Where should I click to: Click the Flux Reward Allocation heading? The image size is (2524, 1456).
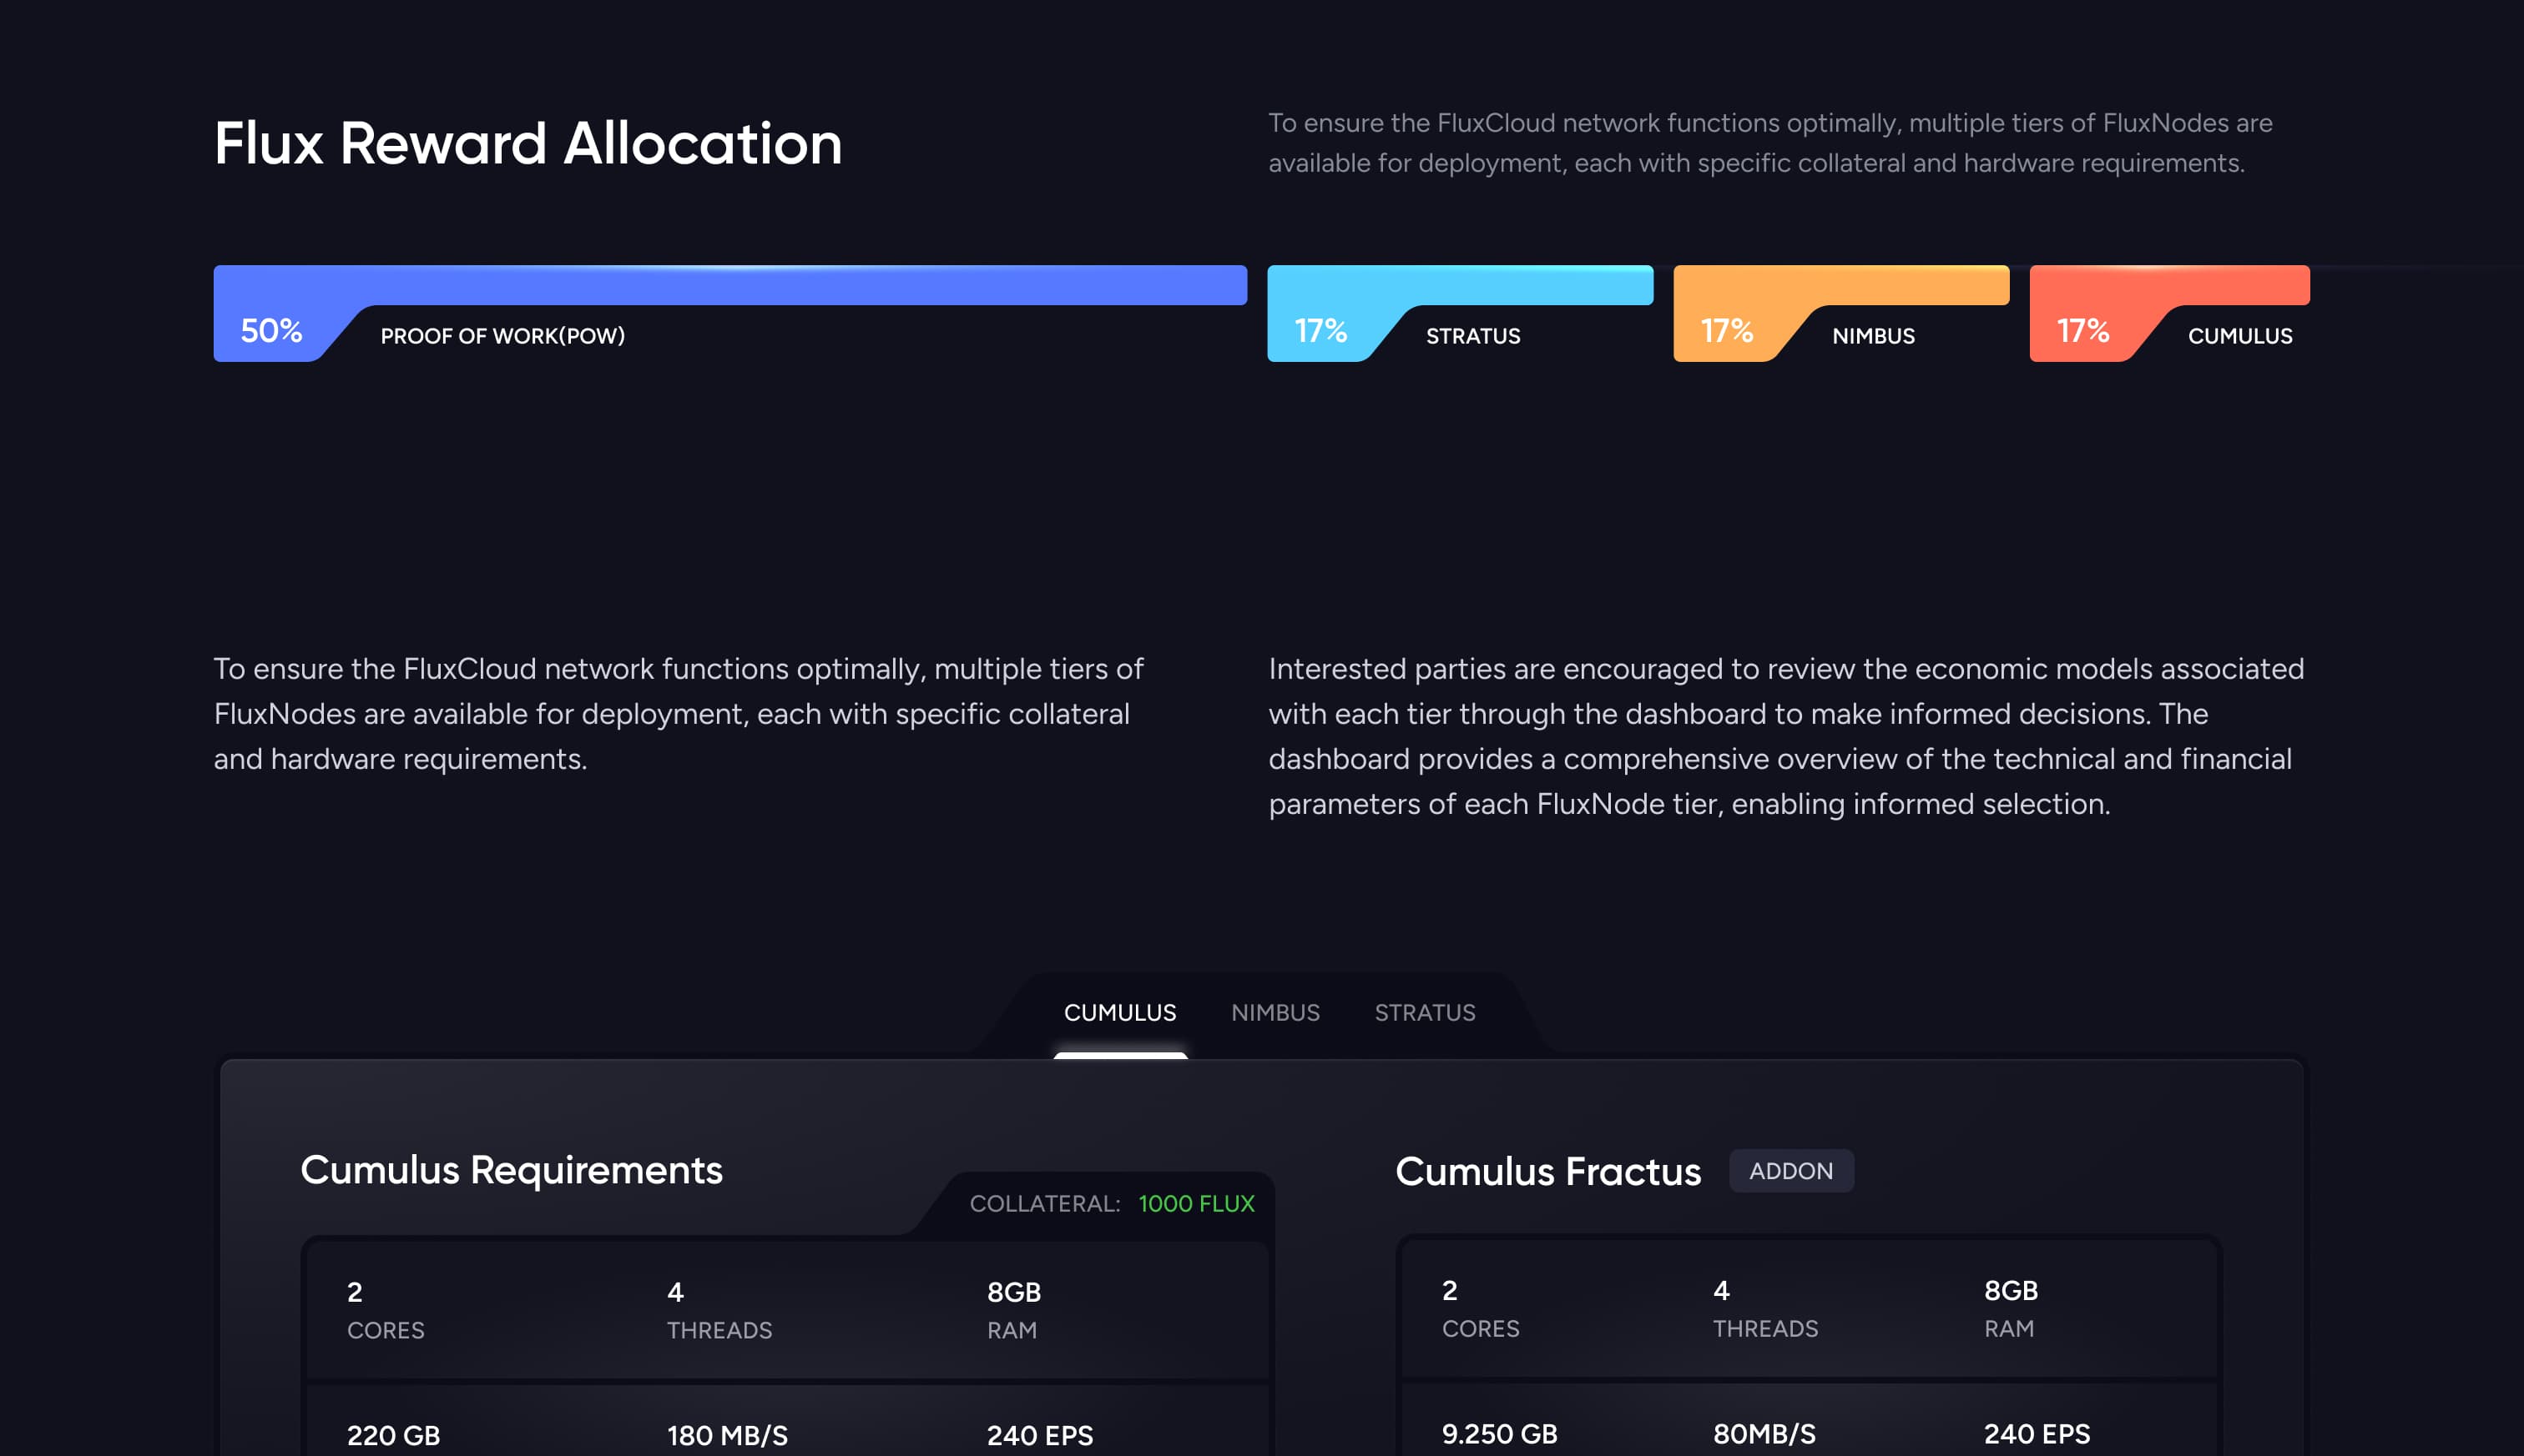[528, 143]
